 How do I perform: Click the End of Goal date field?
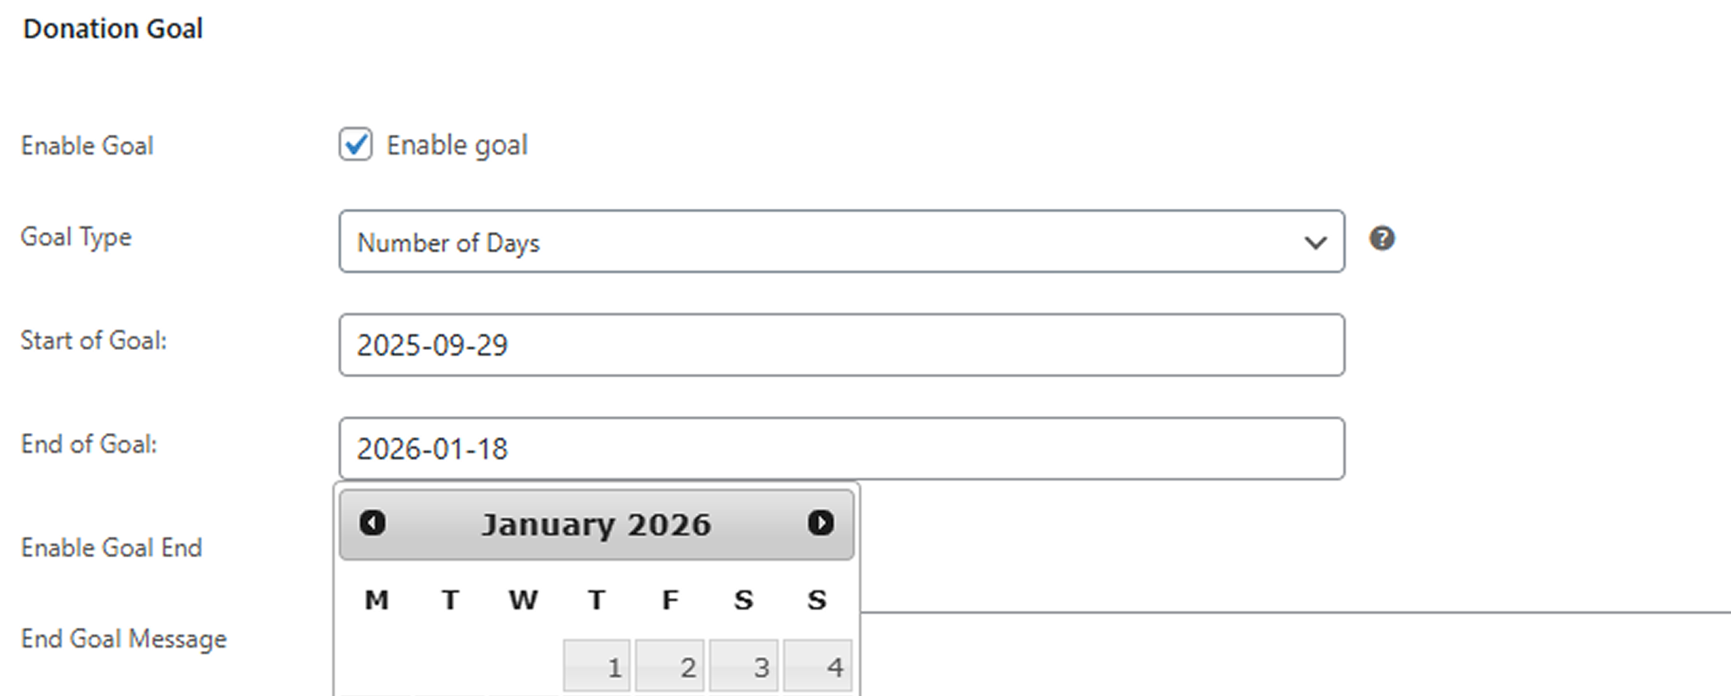pyautogui.click(x=841, y=449)
